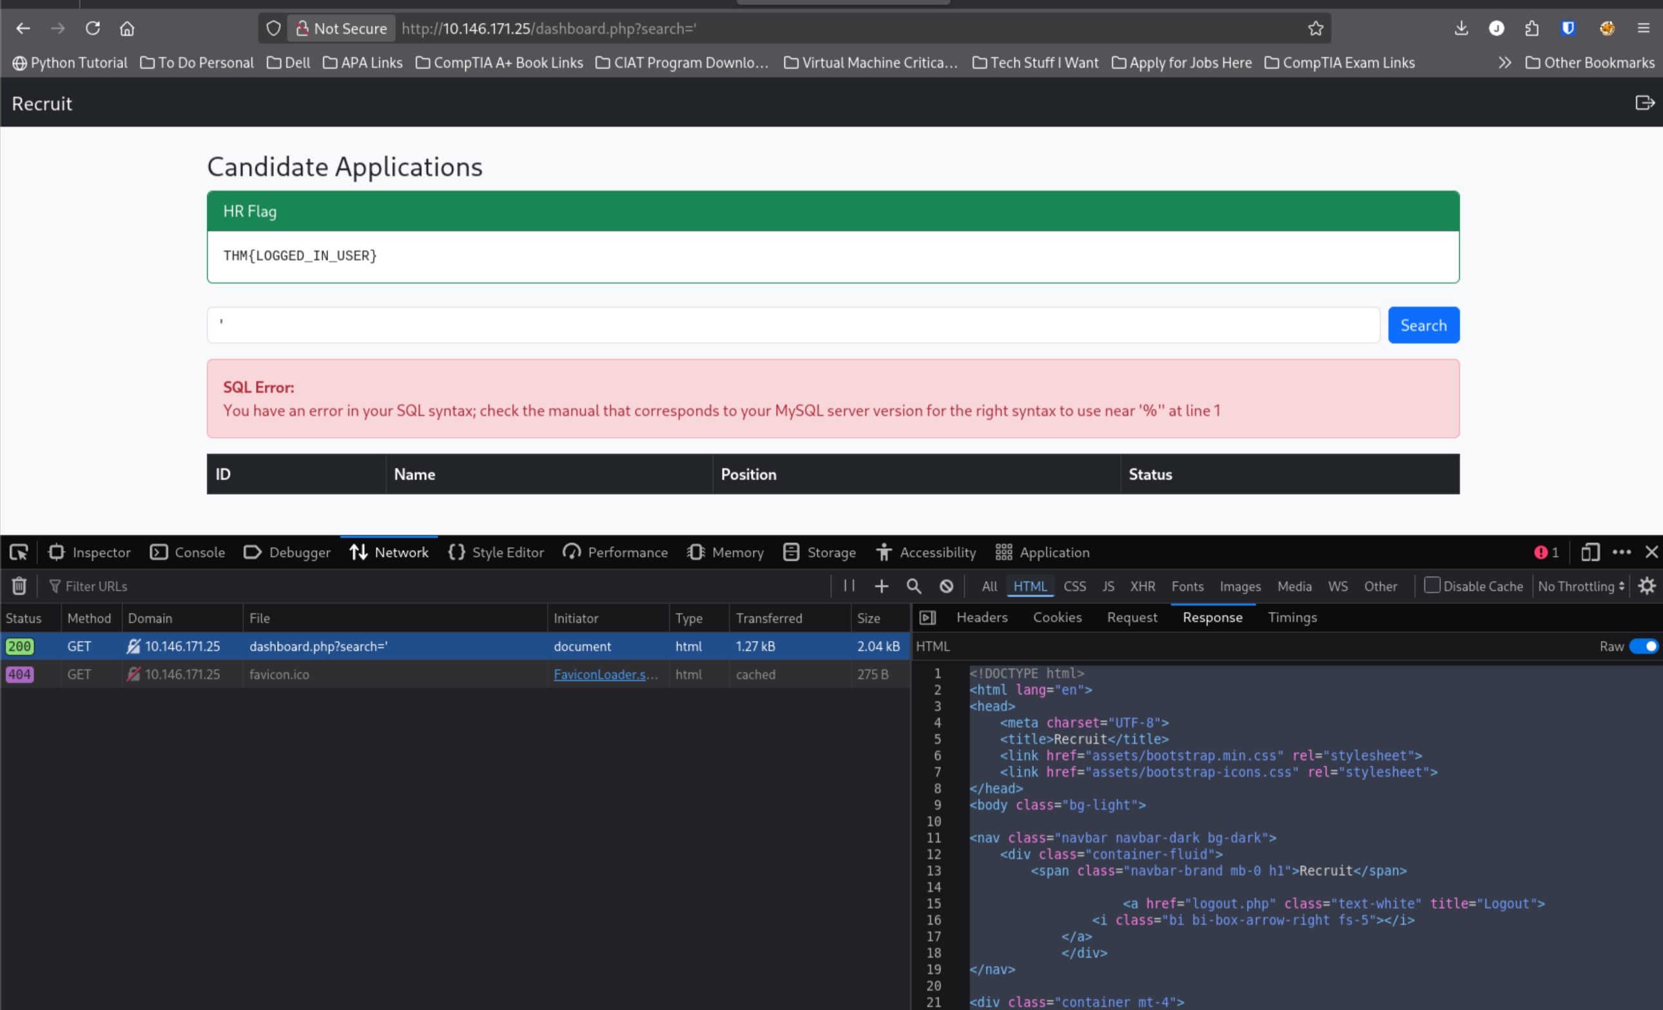Open the browser home page icon
The width and height of the screenshot is (1663, 1010).
(127, 28)
